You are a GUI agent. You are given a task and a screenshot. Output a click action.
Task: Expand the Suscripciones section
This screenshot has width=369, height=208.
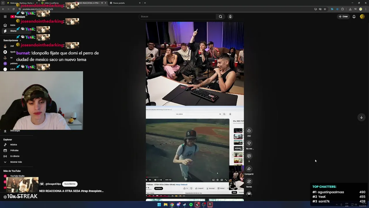(12, 40)
